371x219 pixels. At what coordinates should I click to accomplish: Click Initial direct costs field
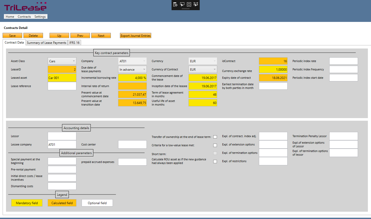coord(62,178)
